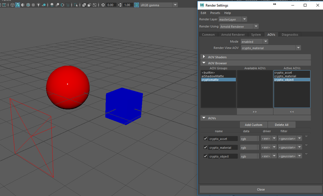Open crypto_object row options arrow
Viewport: 323px width, 196px height.
click(306, 154)
